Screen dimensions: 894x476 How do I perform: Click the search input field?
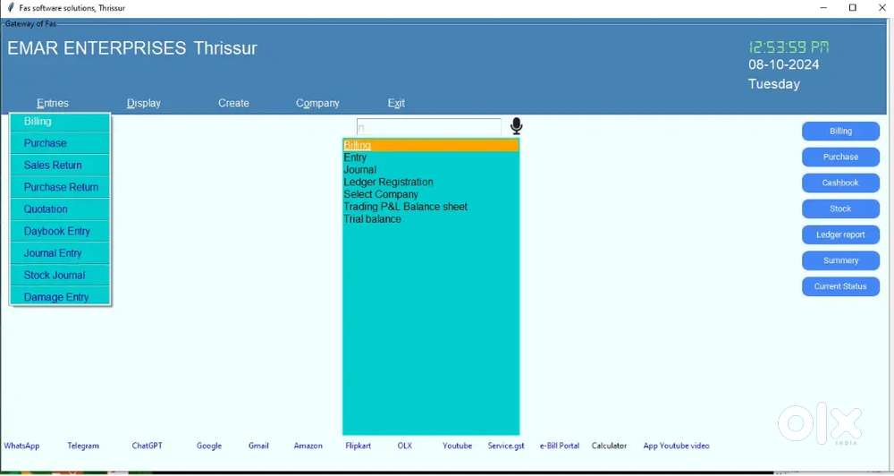tap(428, 128)
